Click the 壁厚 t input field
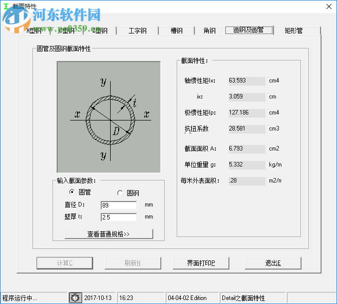Screen dimensions: 337x304 (x=119, y=217)
